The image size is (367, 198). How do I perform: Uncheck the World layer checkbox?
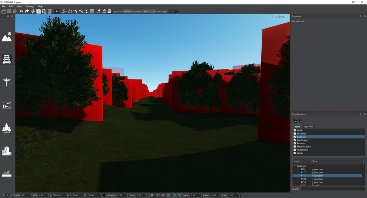(295, 130)
